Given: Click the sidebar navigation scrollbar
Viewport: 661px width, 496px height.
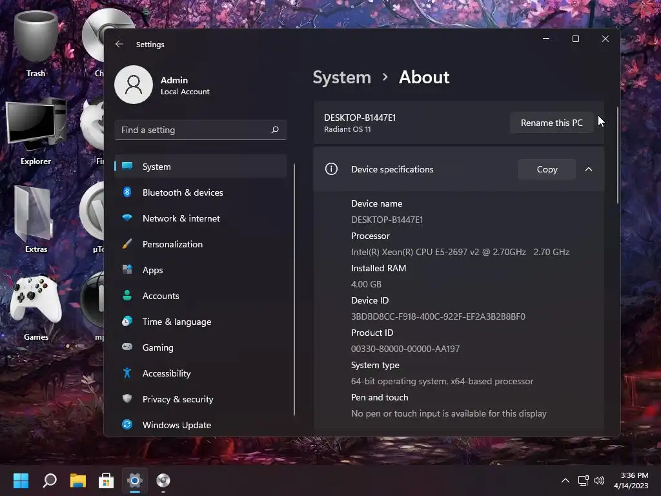Looking at the screenshot, I should (294, 289).
